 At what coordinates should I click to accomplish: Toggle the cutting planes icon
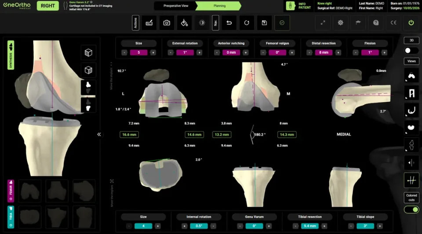click(411, 180)
